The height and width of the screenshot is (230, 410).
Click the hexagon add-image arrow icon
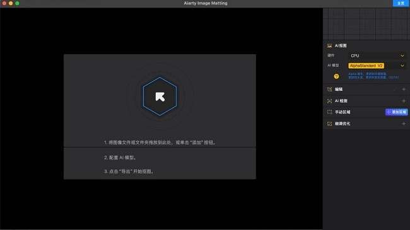coord(160,96)
